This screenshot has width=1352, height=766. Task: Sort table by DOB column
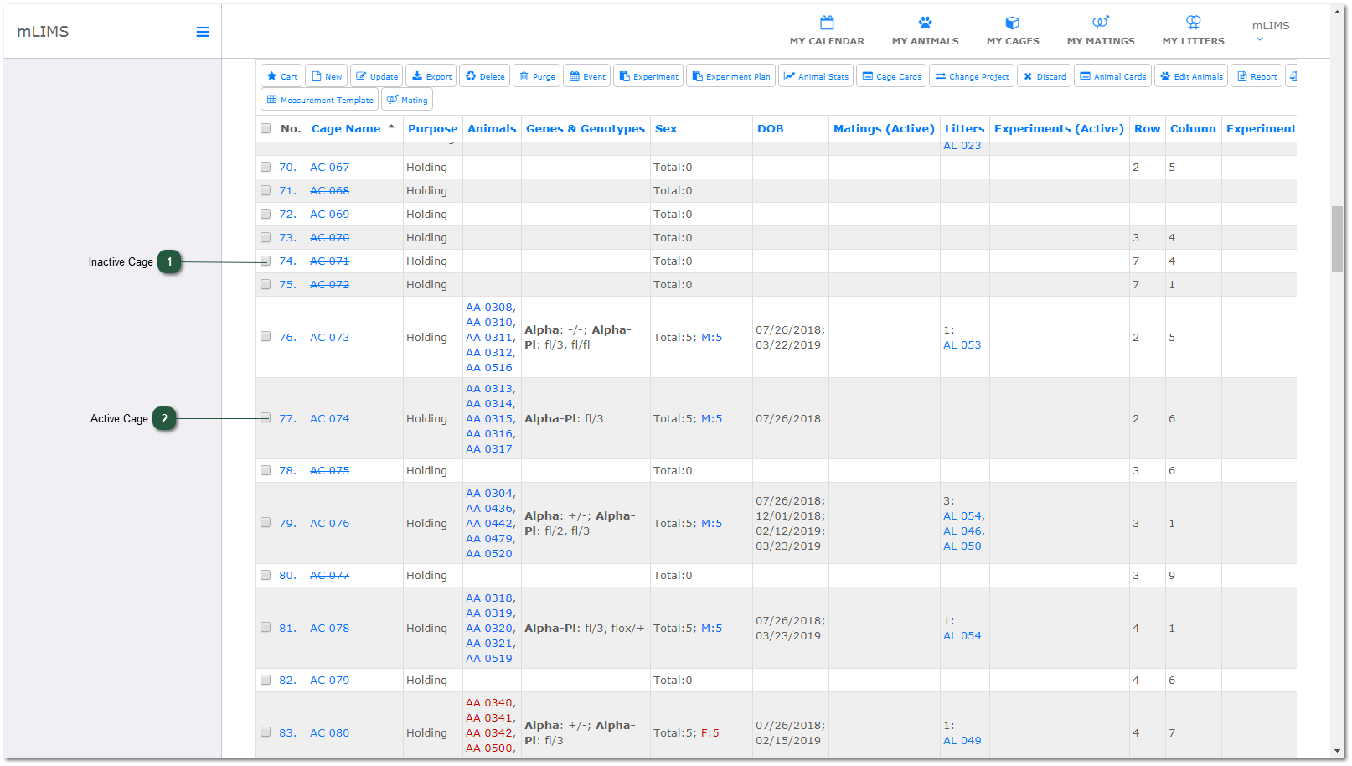(771, 128)
